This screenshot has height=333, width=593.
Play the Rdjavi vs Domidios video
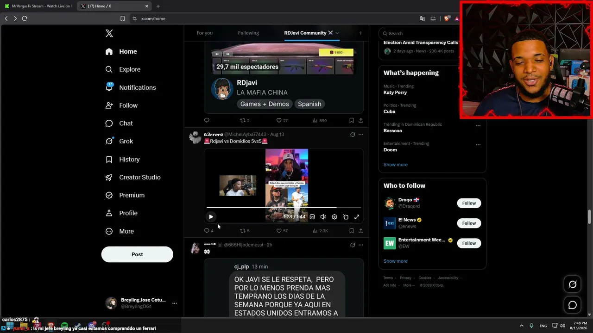[211, 216]
